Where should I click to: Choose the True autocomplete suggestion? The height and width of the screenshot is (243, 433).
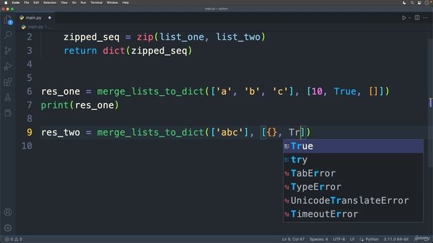click(353, 146)
